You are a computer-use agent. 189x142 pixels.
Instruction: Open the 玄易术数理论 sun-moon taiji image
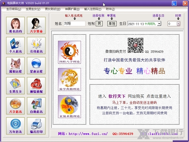[x=69, y=107]
